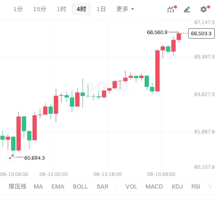Screen dimensions: 217x197
Task: Switch to 1时 timeframe
Action: 61,9
